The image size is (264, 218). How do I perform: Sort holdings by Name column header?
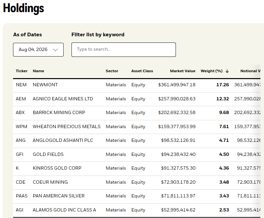click(39, 71)
